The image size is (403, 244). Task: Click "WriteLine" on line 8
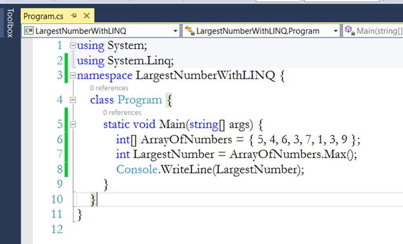(187, 170)
